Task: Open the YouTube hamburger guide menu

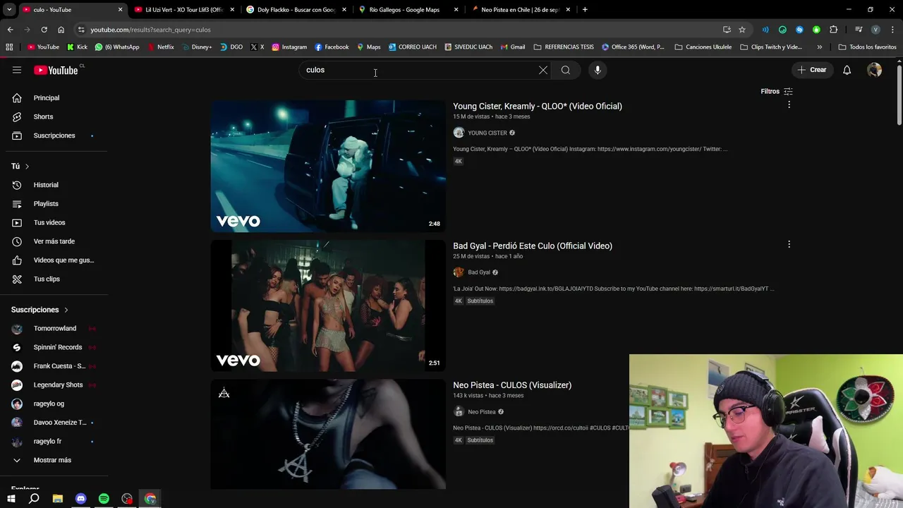Action: pyautogui.click(x=17, y=70)
